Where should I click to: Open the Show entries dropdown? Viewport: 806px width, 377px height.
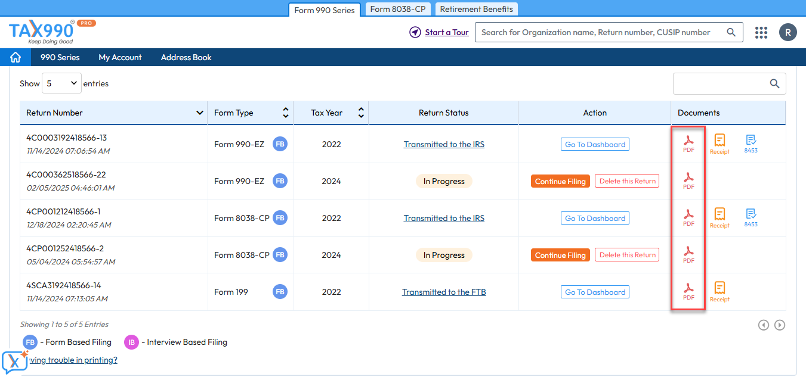[x=61, y=84]
